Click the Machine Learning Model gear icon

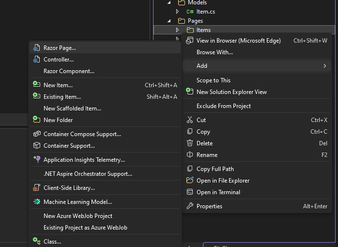[37, 201]
